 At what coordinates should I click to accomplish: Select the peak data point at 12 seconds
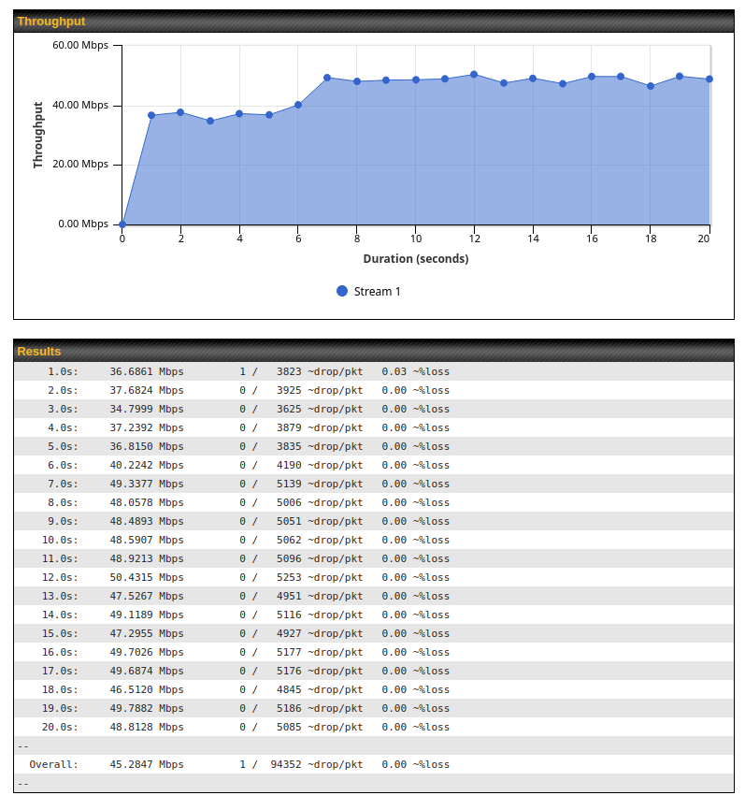(x=474, y=74)
